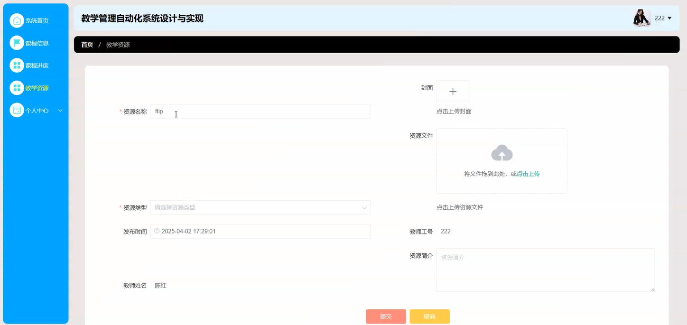Open the 资源类型 dropdown
Image resolution: width=687 pixels, height=325 pixels.
260,207
